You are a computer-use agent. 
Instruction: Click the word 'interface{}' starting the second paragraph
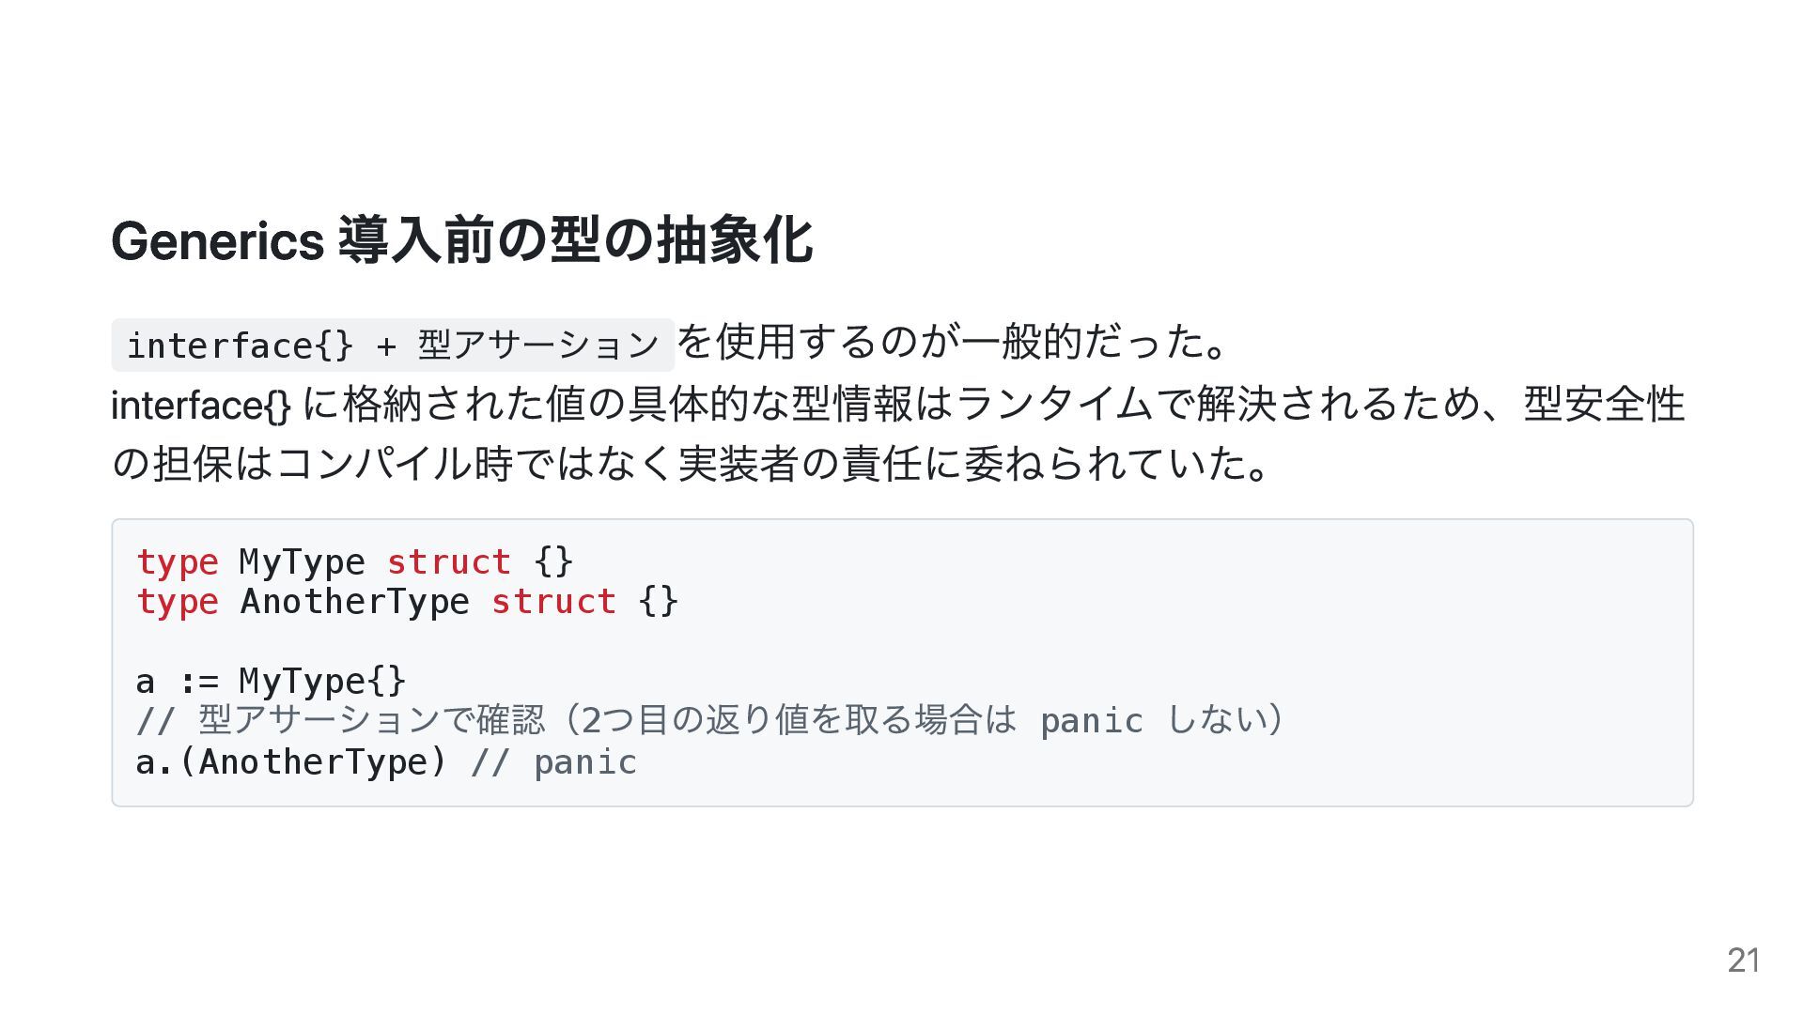pyautogui.click(x=201, y=405)
